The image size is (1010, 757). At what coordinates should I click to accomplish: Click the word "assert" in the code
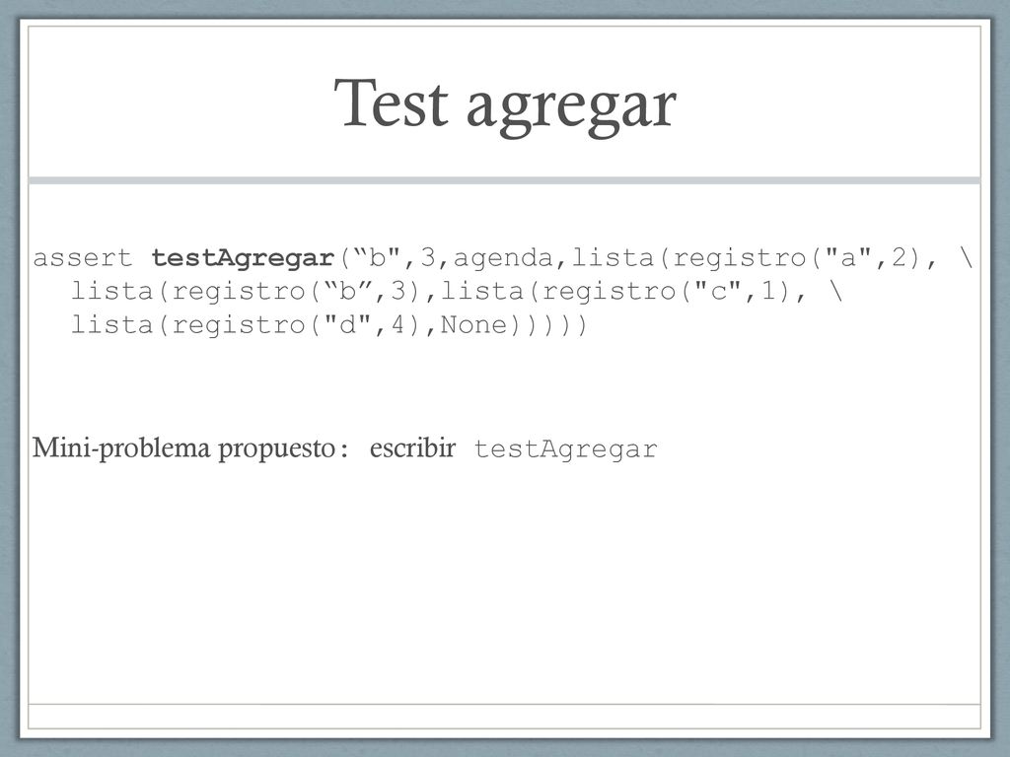[83, 258]
